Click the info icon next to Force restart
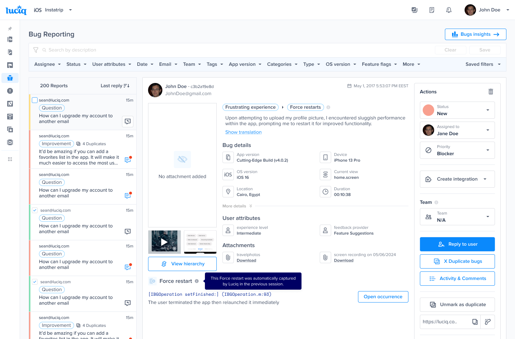This screenshot has width=515, height=339. [197, 281]
